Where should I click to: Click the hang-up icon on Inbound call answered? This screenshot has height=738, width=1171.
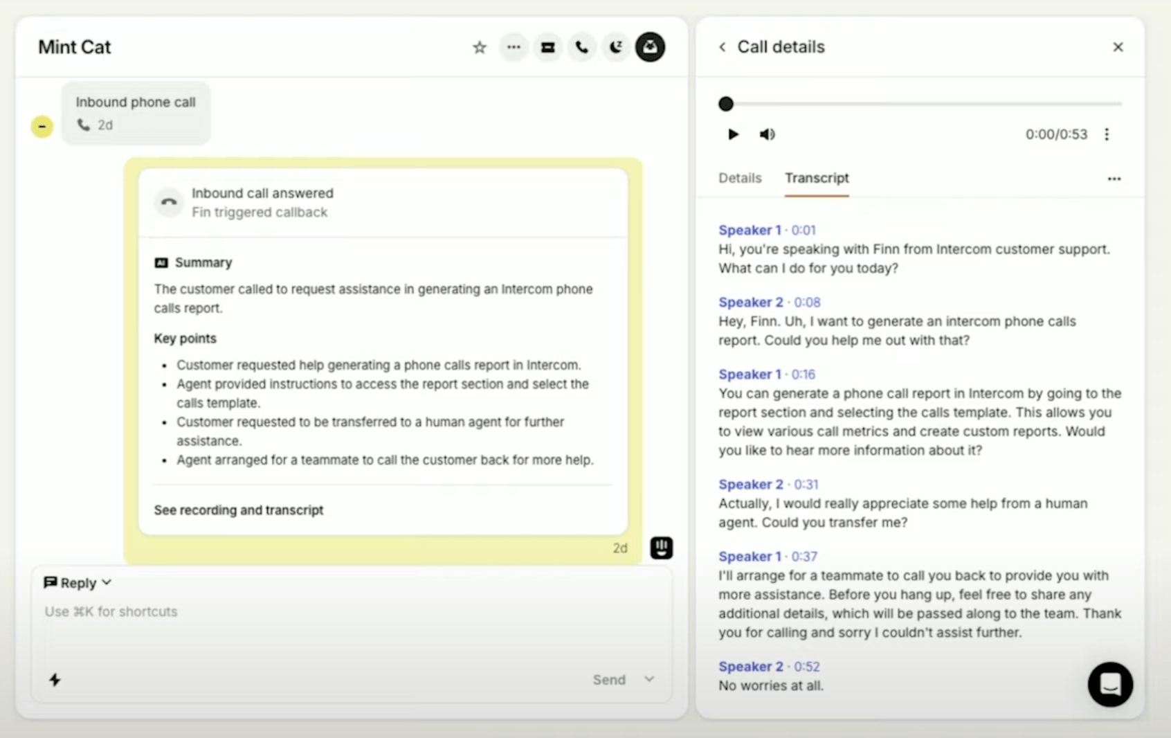(169, 202)
